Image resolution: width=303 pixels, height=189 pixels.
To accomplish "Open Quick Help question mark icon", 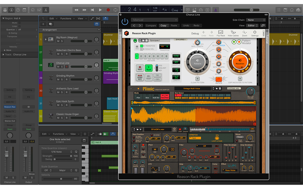I will click(18, 10).
